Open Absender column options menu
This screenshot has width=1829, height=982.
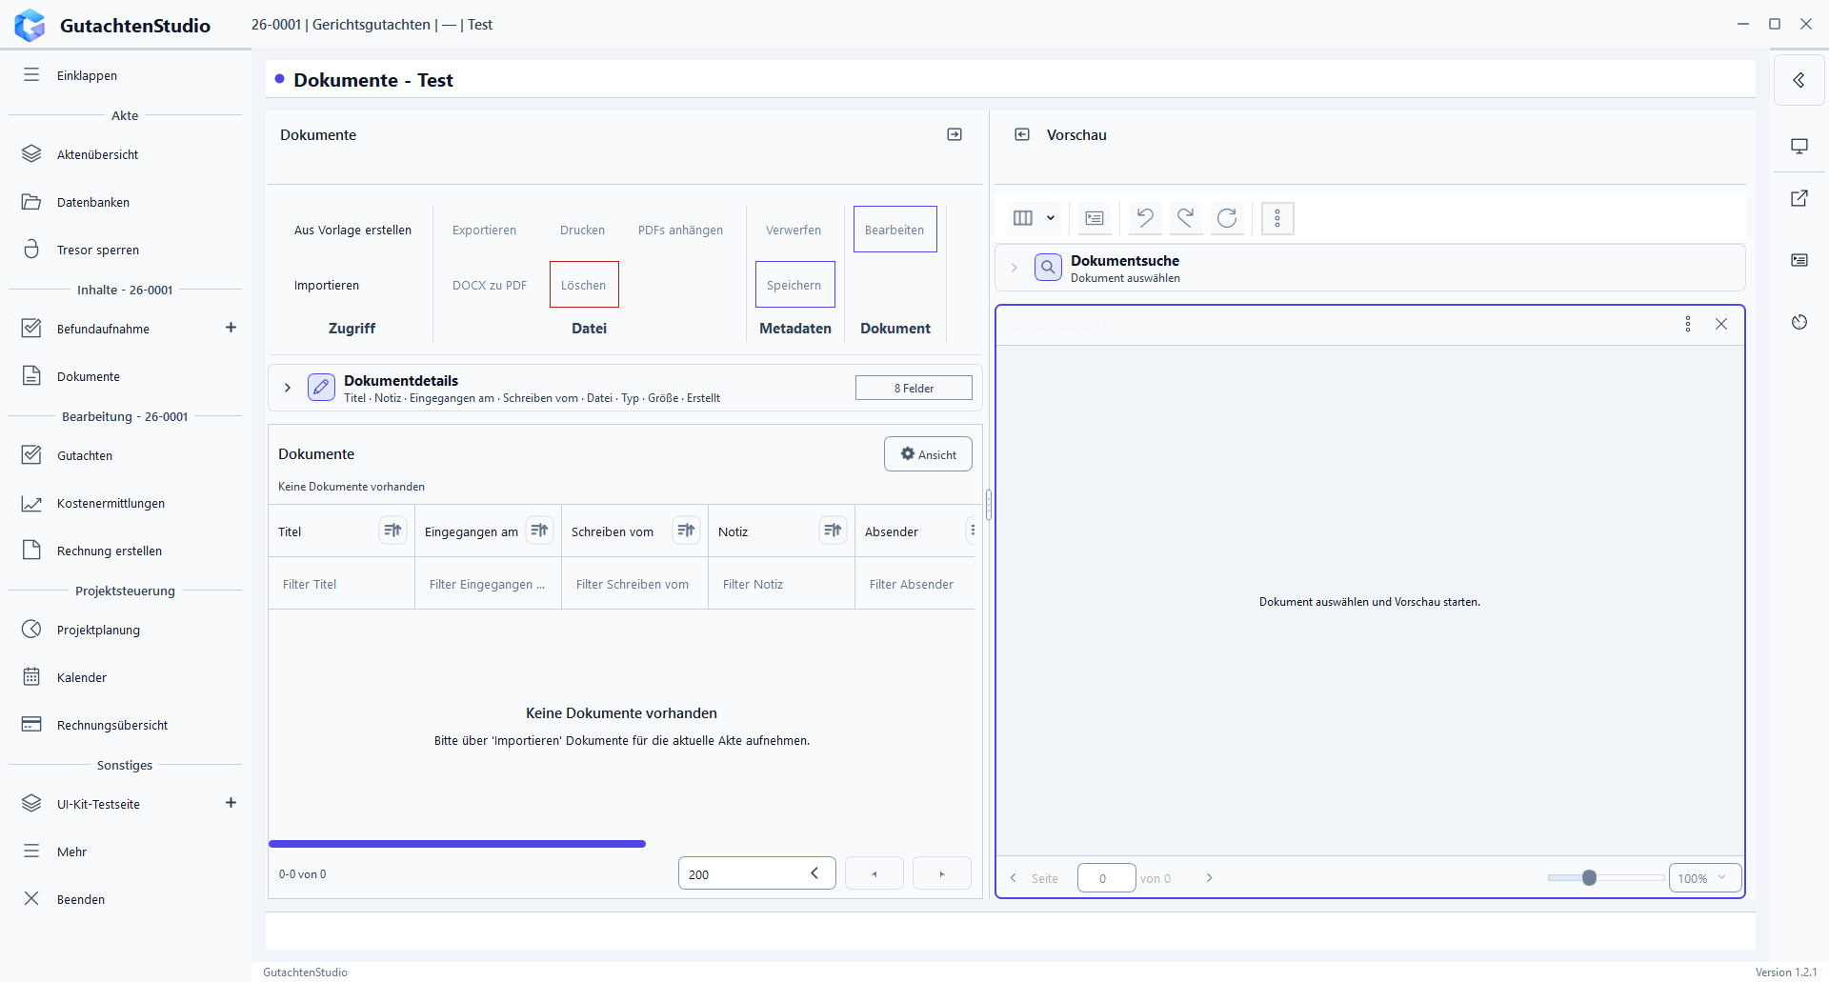click(972, 531)
